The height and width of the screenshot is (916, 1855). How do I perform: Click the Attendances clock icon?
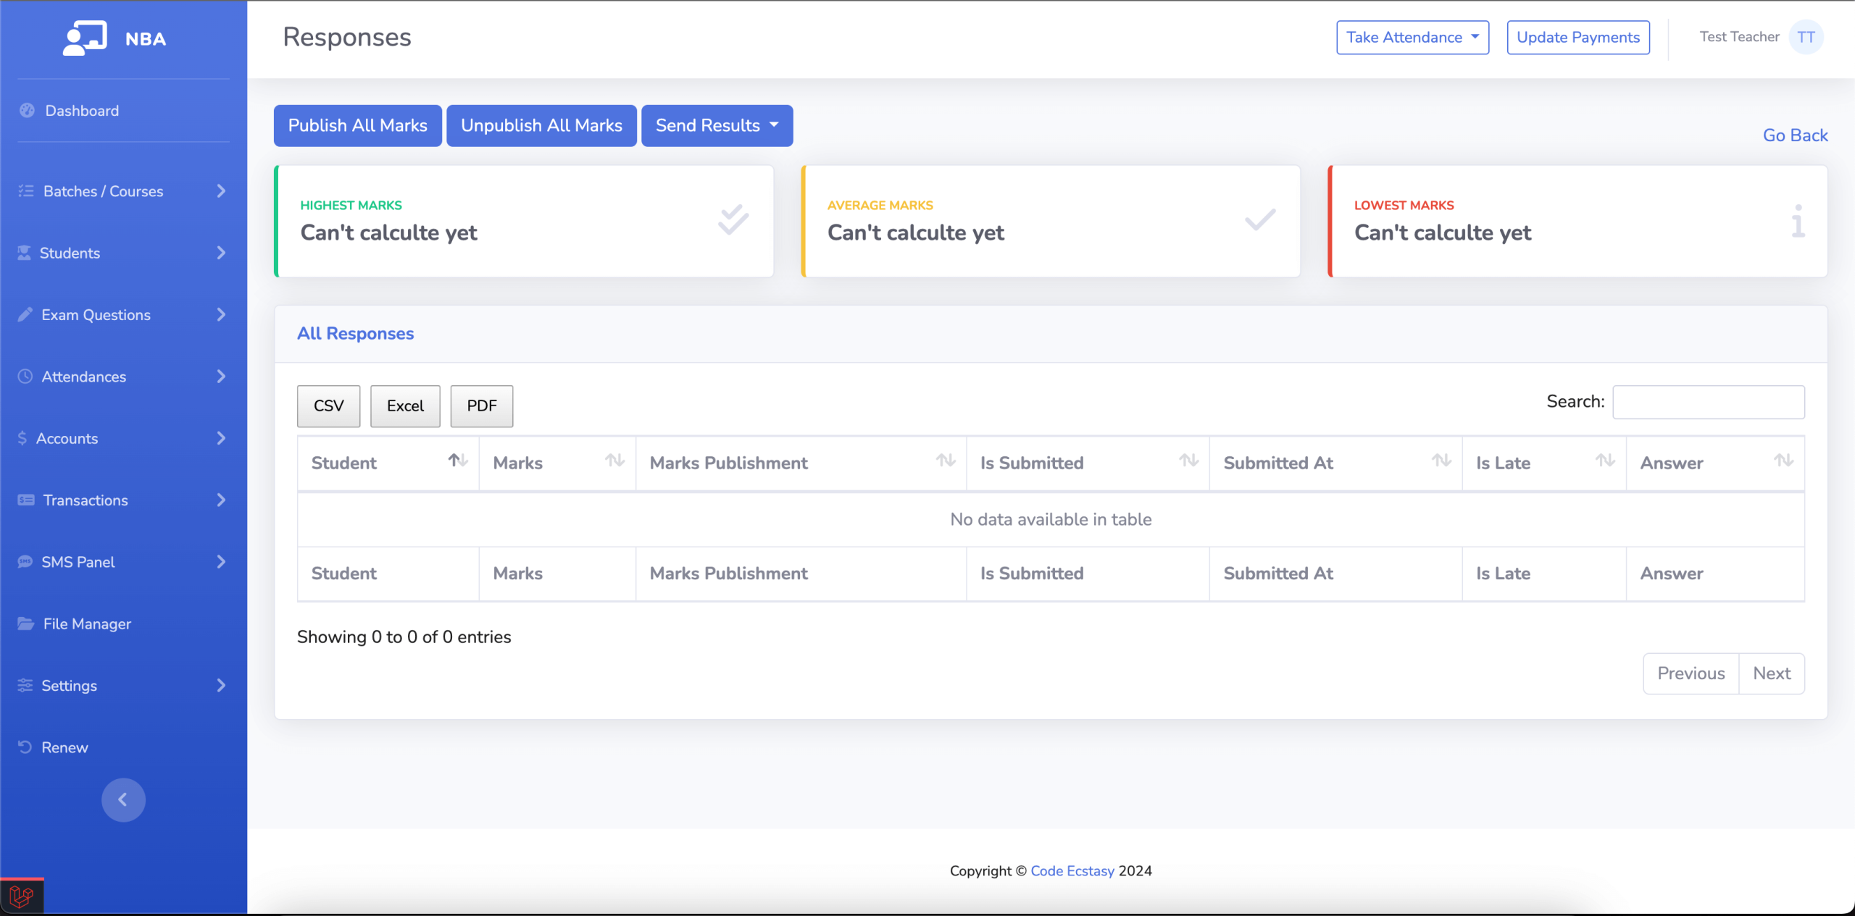tap(25, 377)
